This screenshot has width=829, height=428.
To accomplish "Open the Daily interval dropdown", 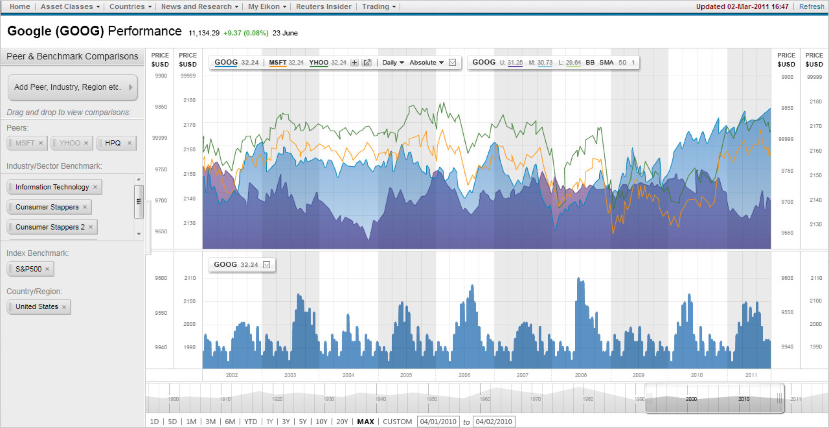I will (393, 63).
